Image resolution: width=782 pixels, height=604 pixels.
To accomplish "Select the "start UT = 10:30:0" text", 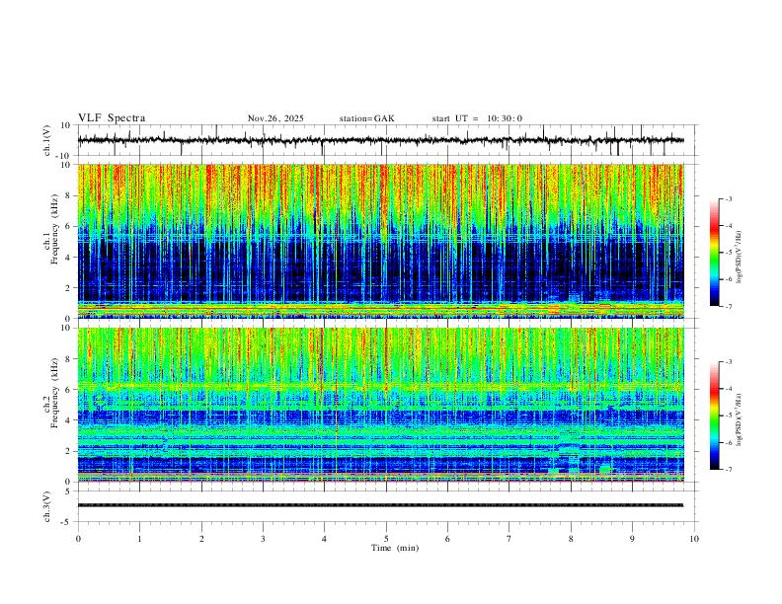I will point(477,118).
